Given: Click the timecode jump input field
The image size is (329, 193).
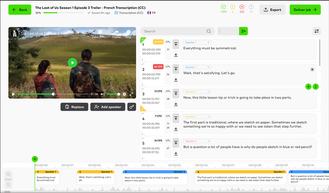Looking at the screenshot, I should click(228, 31).
